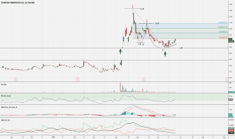Click the earnings E marker above May
This screenshot has width=235, height=139.
tap(144, 79)
